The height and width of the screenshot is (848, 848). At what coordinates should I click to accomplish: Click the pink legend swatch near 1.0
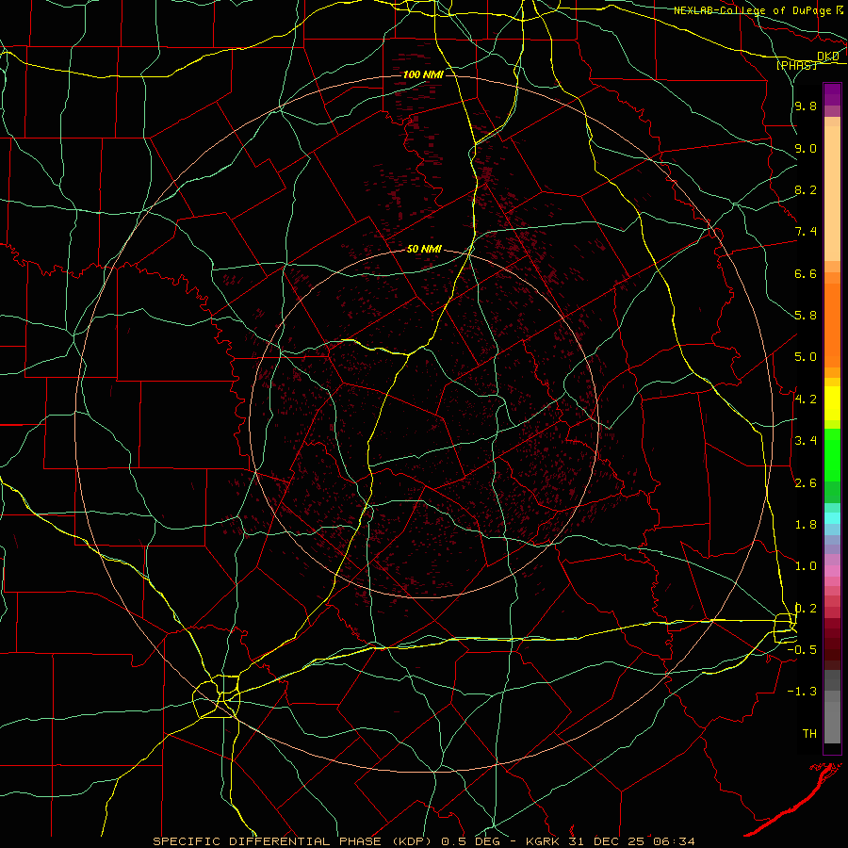point(832,571)
